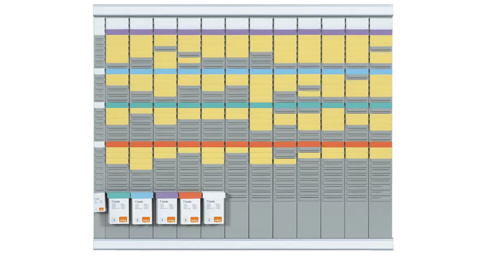Screen dimensions: 487x256
Task: Pick the light blue header of the T Cards pack
Action: point(142,195)
